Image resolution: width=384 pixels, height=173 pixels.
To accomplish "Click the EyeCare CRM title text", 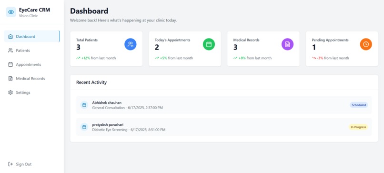I will (x=34, y=10).
